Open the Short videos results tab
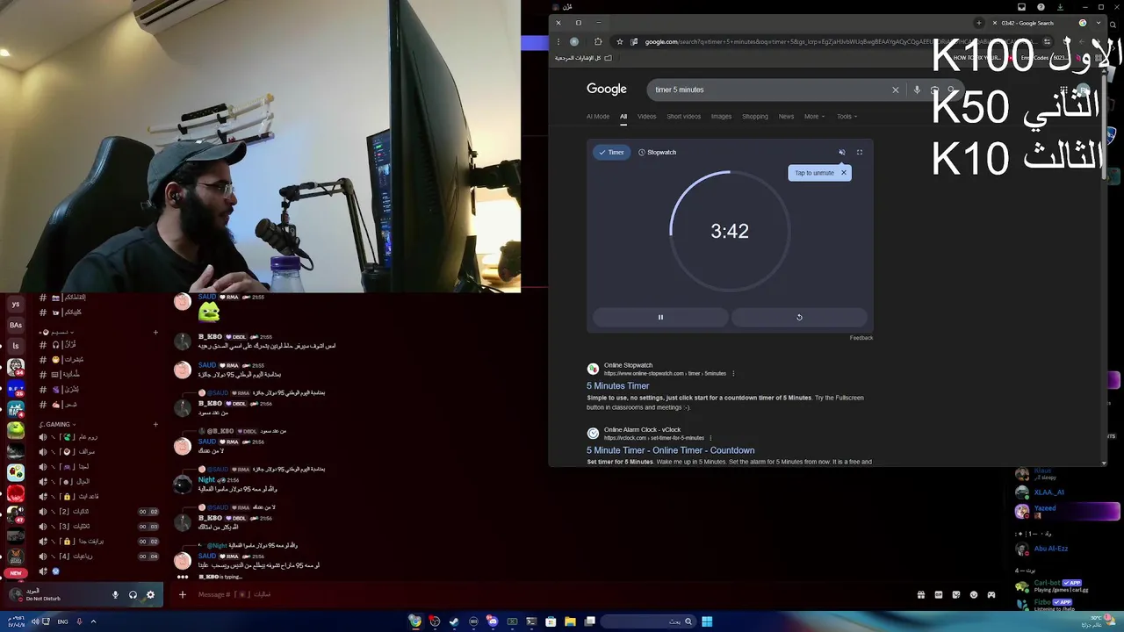 click(683, 117)
